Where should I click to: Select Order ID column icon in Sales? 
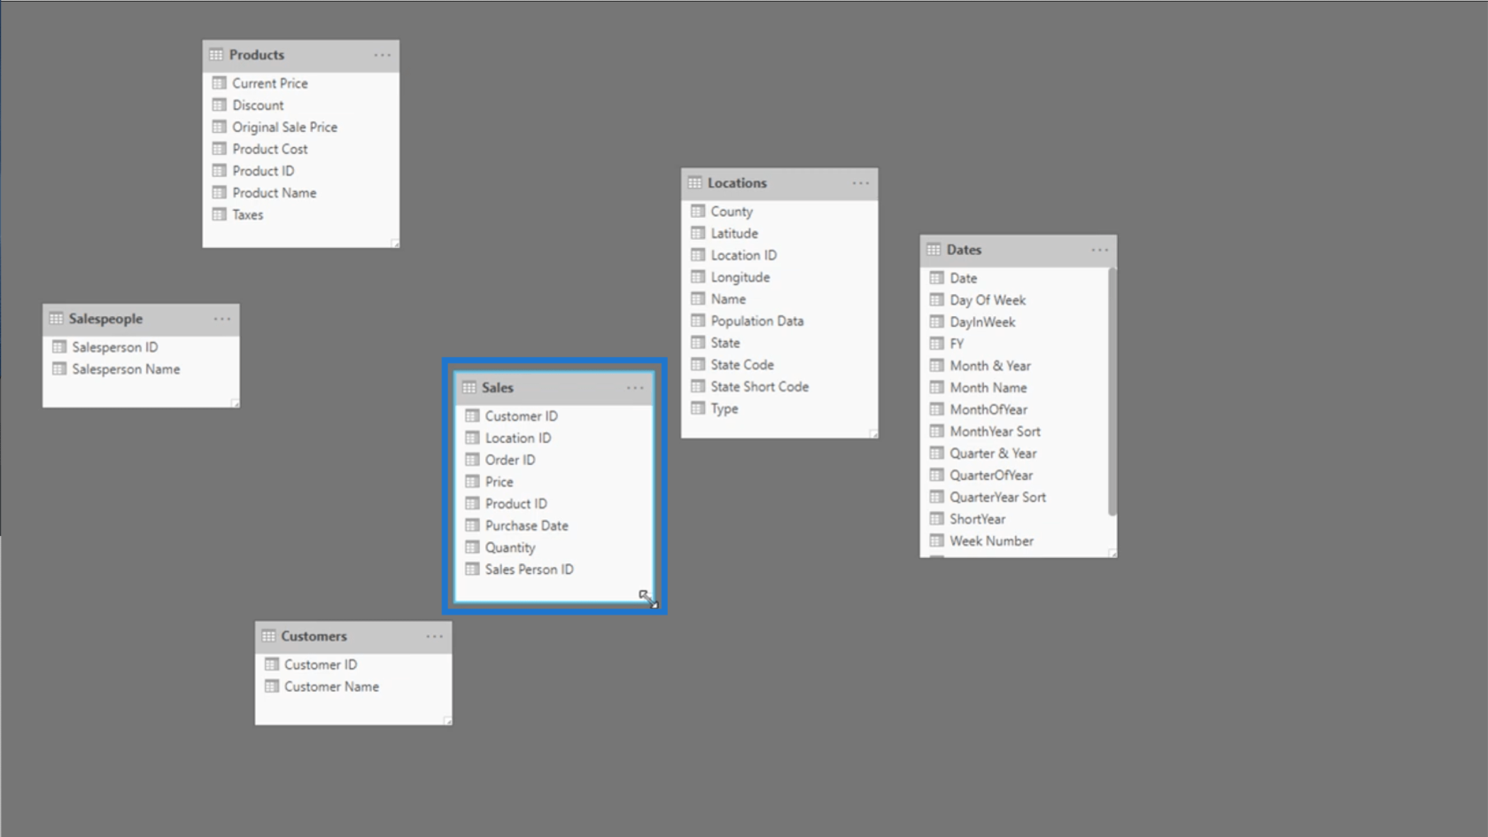click(x=472, y=460)
